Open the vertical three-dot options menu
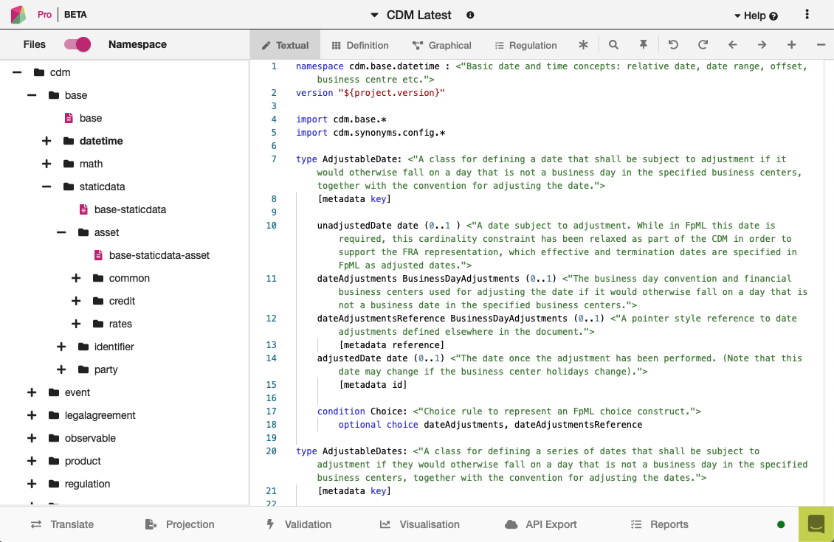 coord(807,15)
